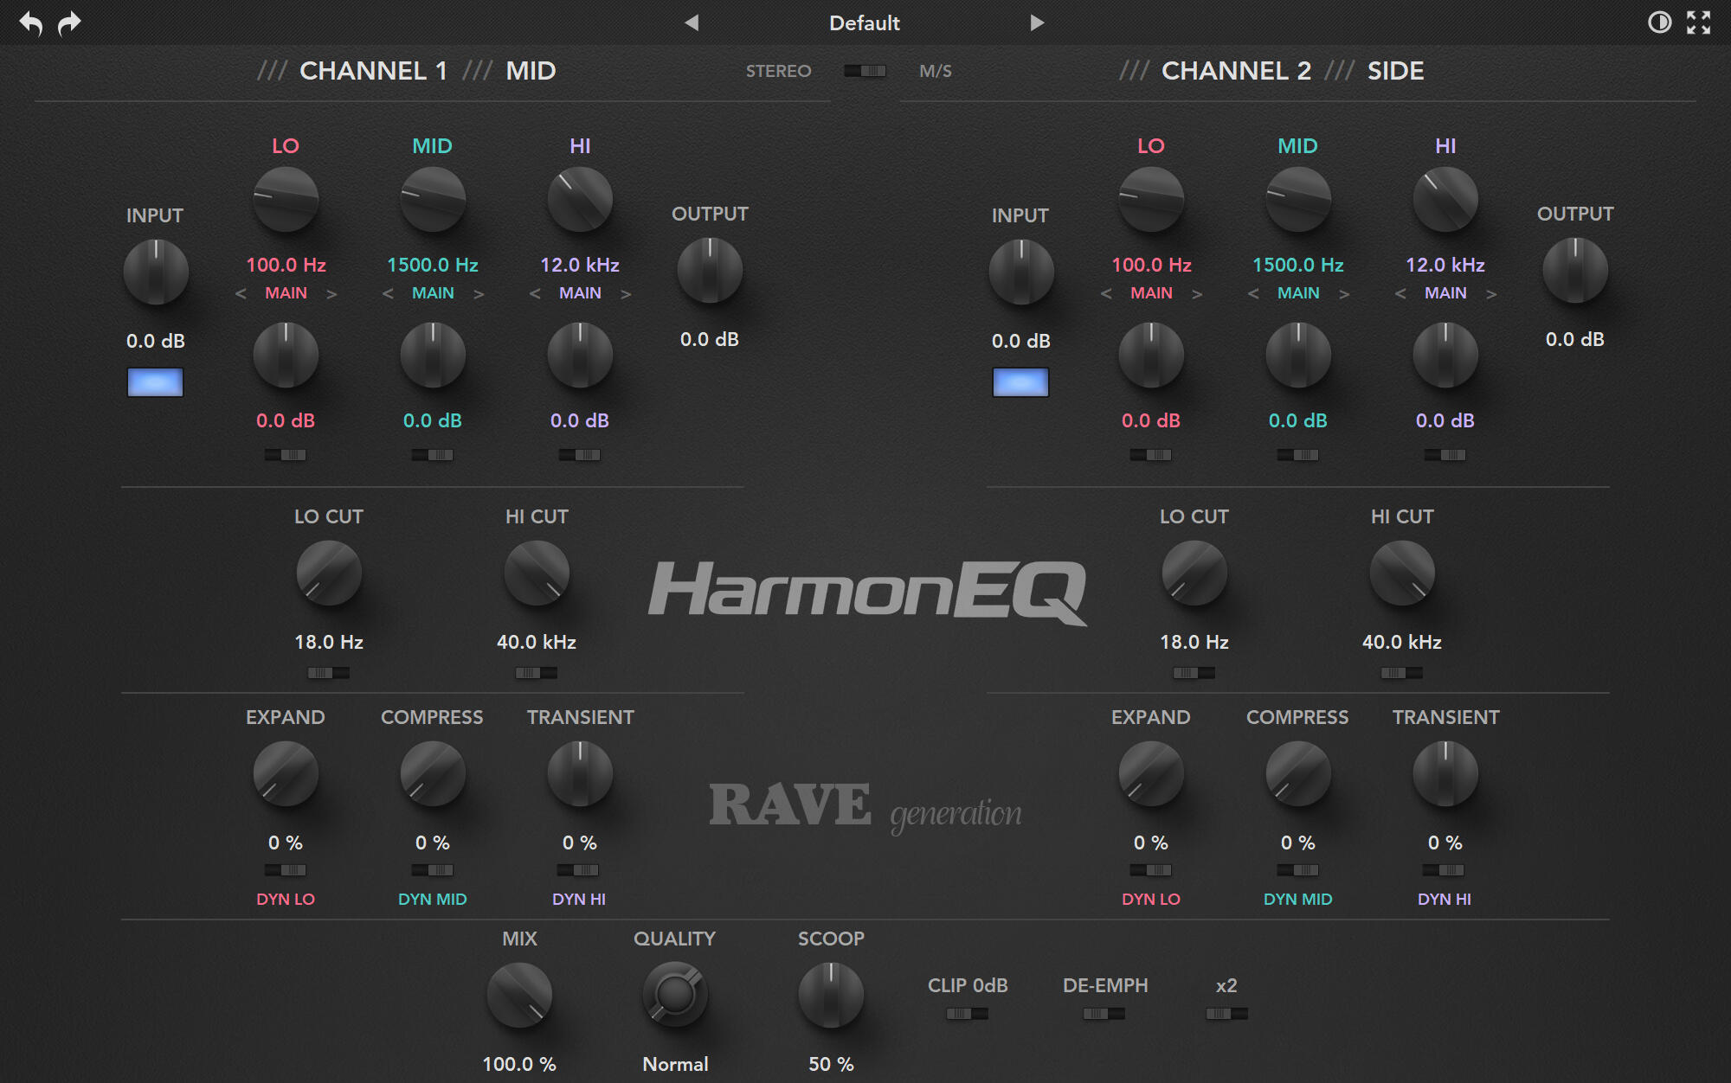Turn on the DE-EMPH switch
Image resolution: width=1731 pixels, height=1083 pixels.
1104,1013
